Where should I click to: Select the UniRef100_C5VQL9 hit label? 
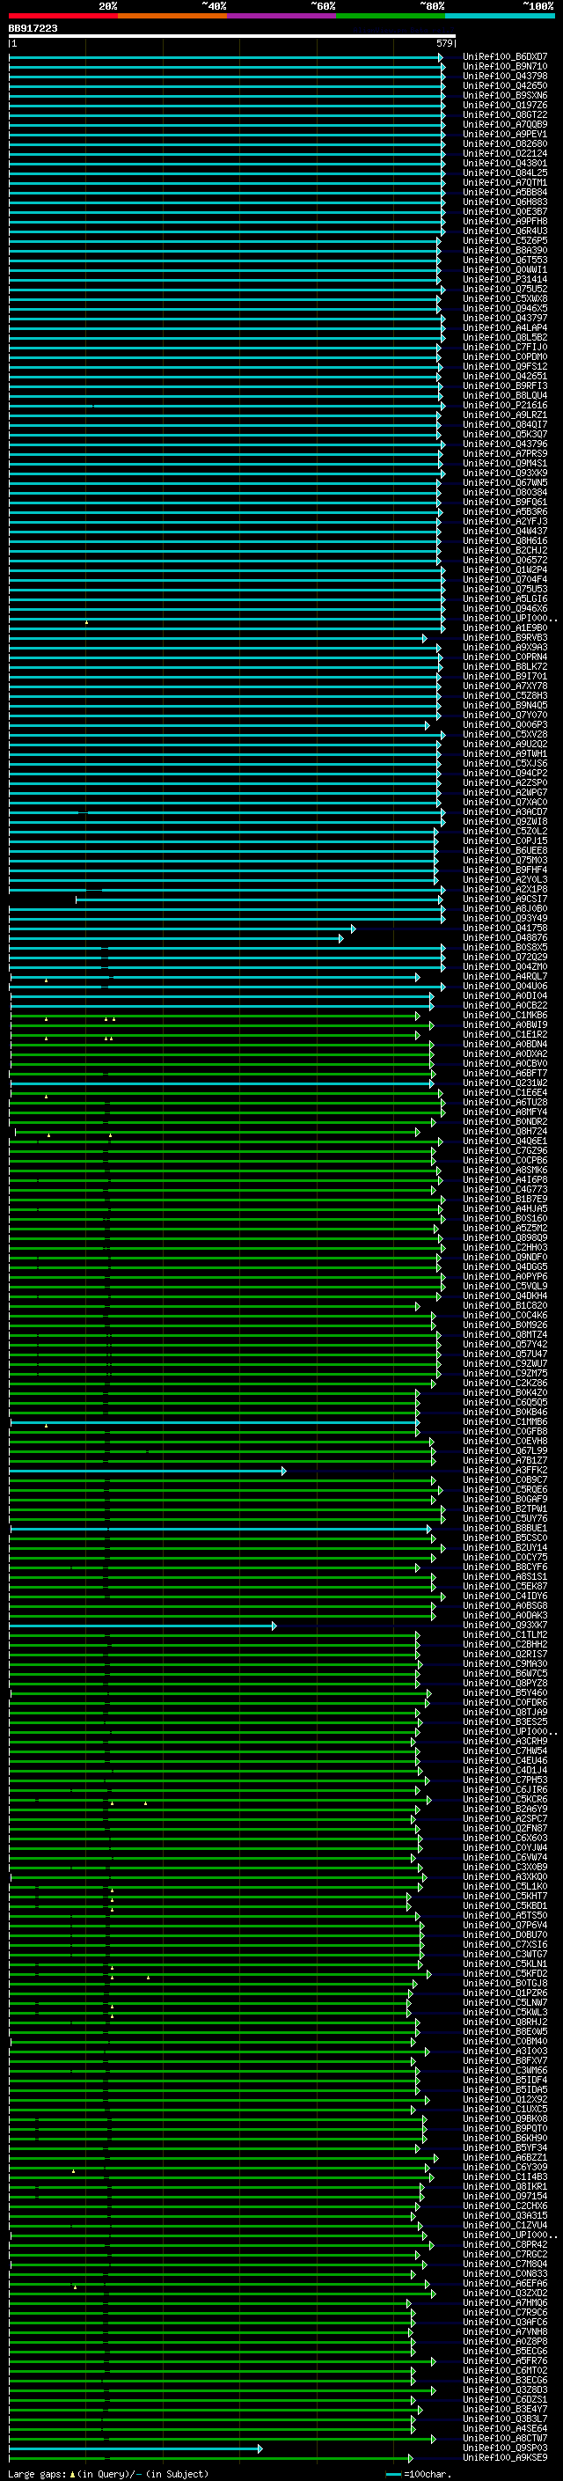click(505, 1288)
